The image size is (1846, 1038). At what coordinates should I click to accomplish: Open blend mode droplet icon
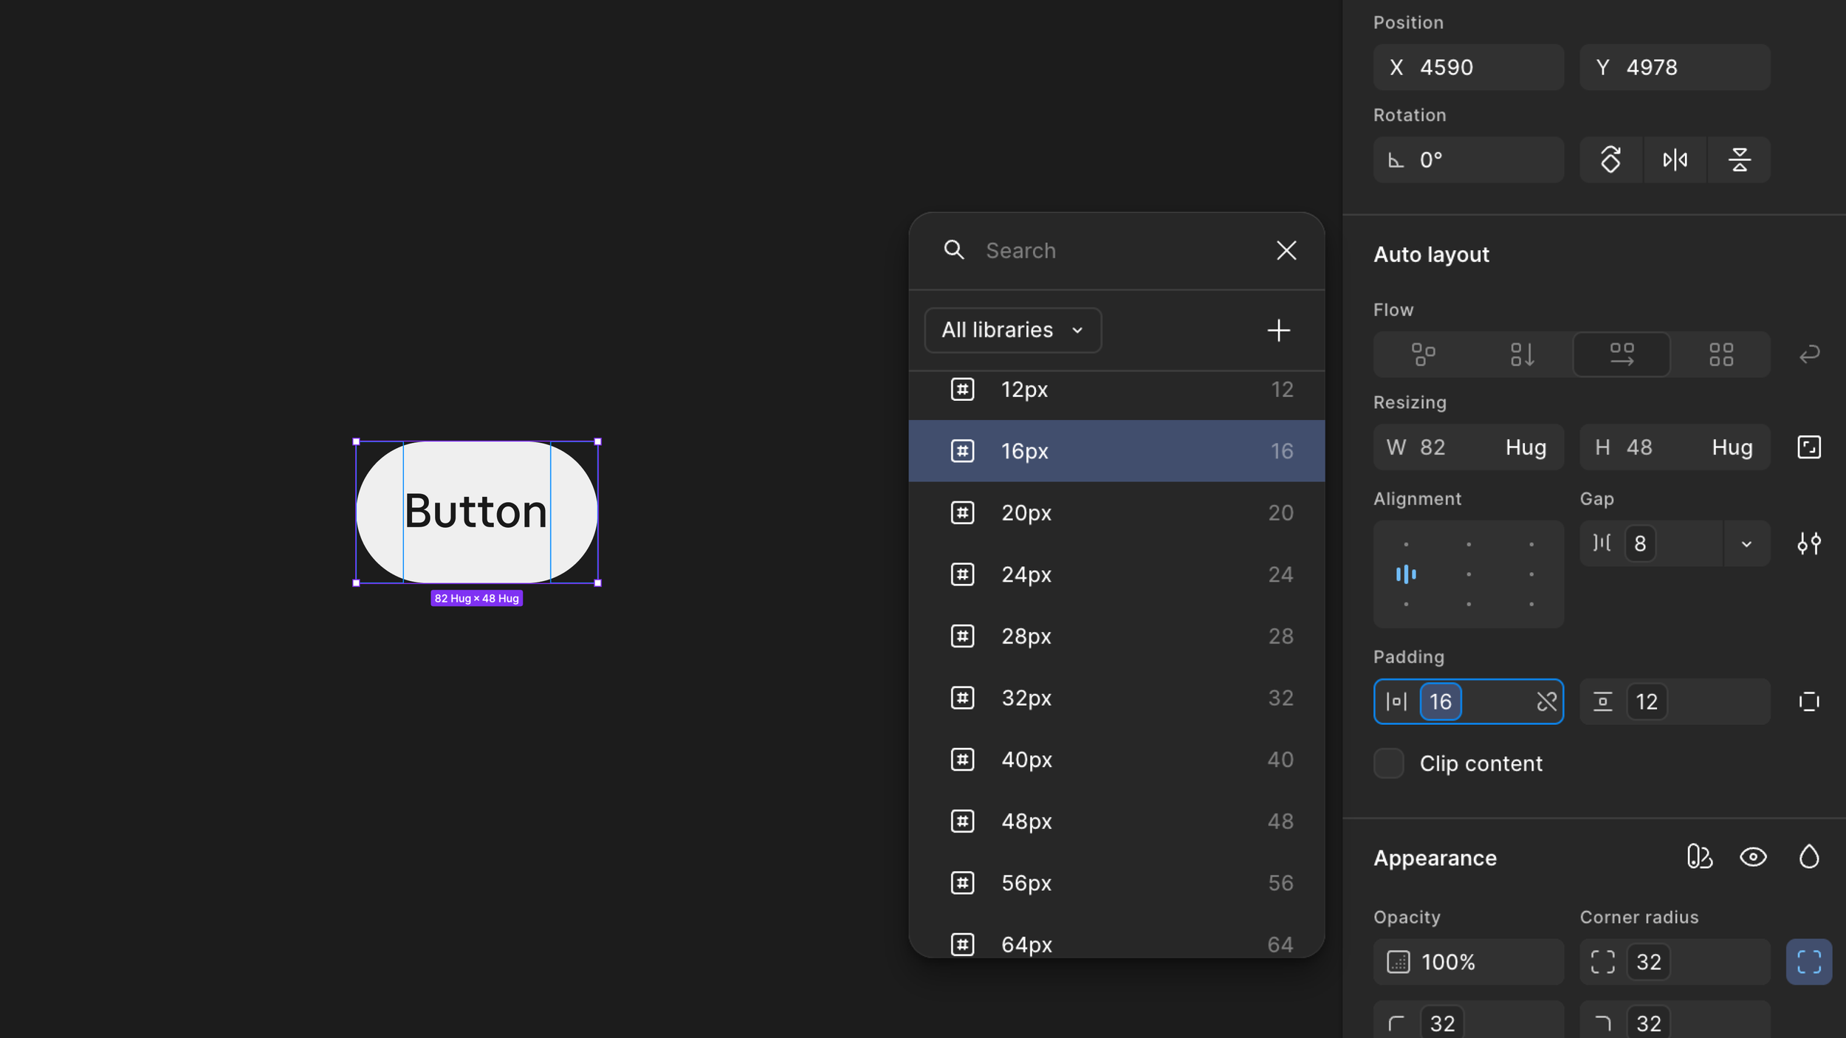(x=1809, y=857)
